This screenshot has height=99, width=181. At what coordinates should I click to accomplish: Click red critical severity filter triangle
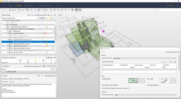(44, 18)
